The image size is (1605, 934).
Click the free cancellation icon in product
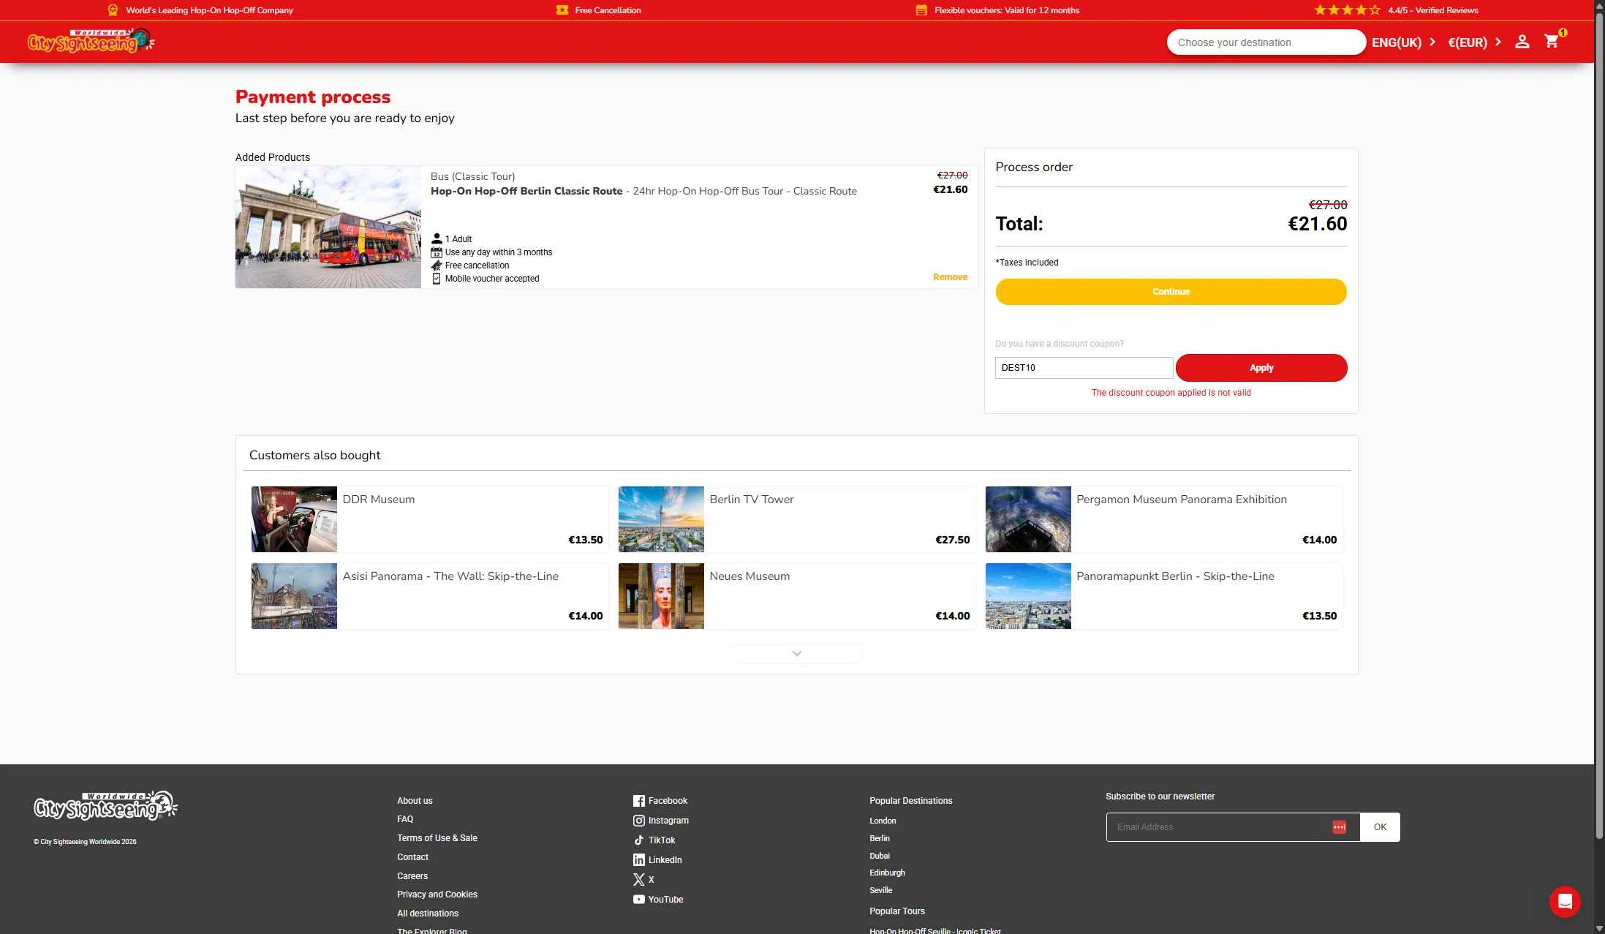point(437,265)
